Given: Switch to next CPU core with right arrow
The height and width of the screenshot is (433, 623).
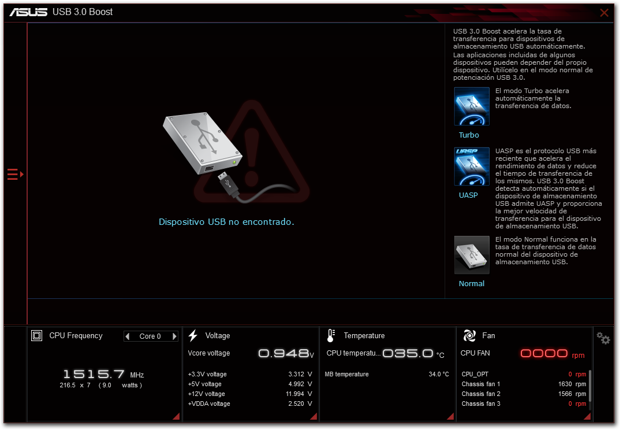Looking at the screenshot, I should click(x=174, y=336).
